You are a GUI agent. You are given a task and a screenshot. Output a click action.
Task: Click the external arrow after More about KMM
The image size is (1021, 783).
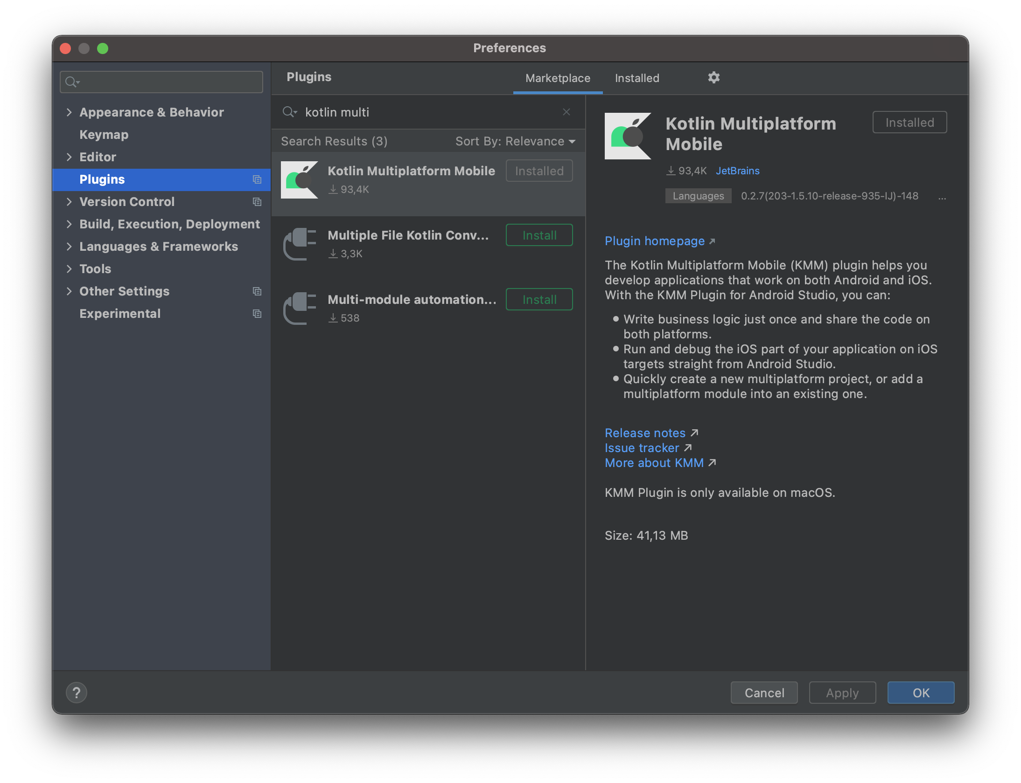click(x=712, y=463)
